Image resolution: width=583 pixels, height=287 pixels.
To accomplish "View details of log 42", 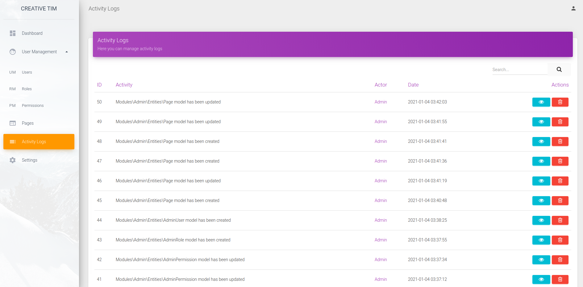I will tap(541, 260).
